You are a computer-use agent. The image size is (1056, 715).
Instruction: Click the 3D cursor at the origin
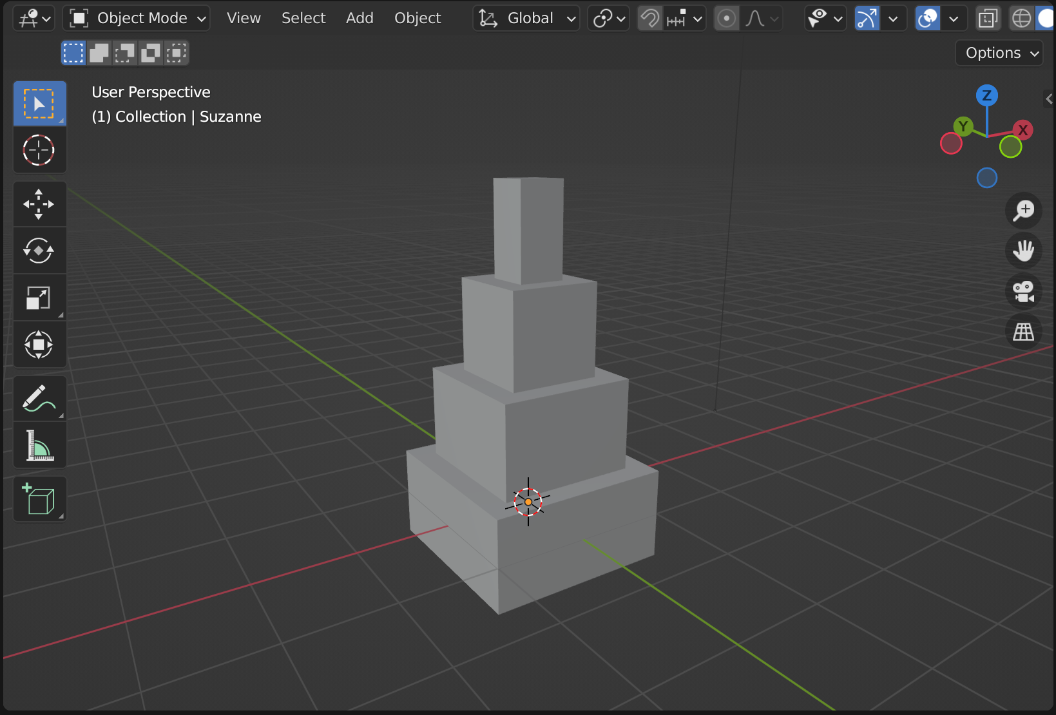point(528,502)
